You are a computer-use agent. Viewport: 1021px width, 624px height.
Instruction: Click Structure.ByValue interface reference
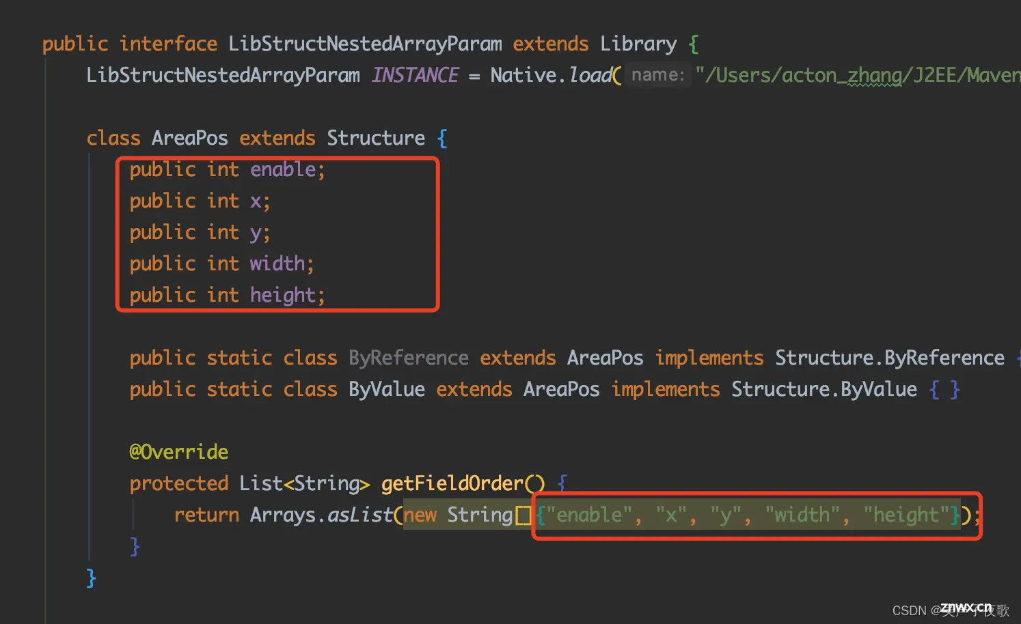(x=824, y=389)
